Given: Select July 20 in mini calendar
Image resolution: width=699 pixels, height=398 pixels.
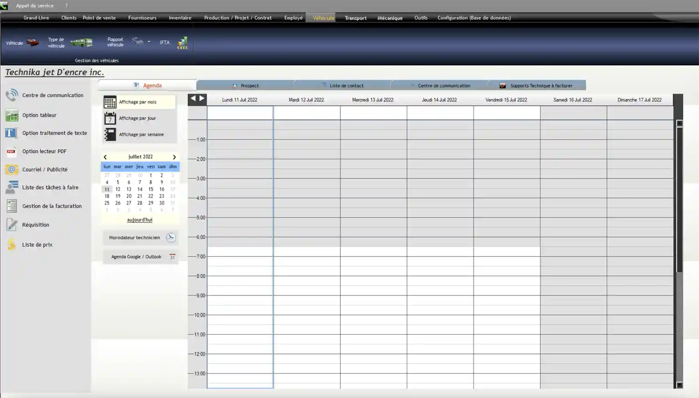Looking at the screenshot, I should pyautogui.click(x=129, y=196).
